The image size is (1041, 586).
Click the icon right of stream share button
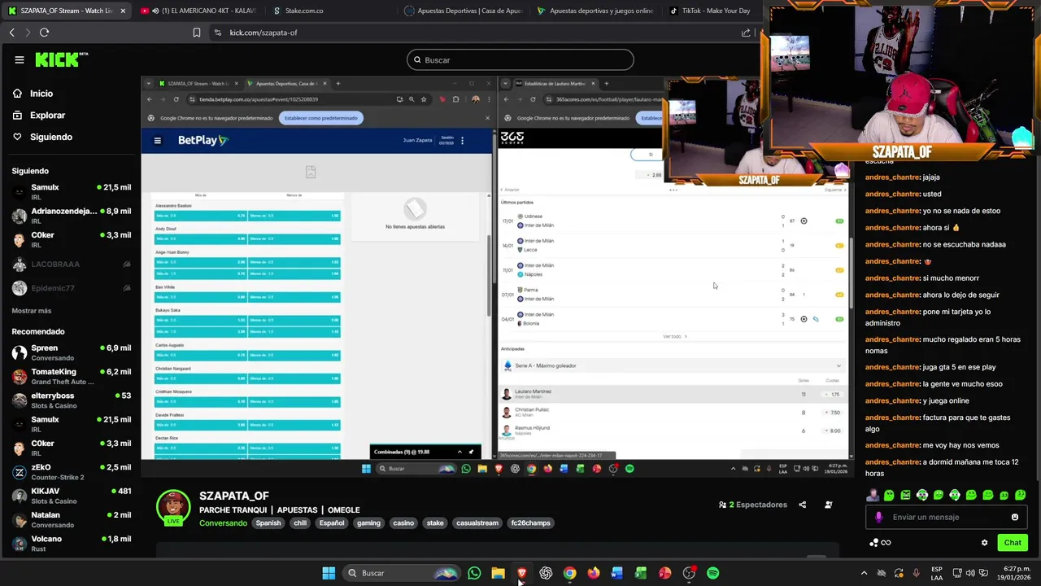pos(828,505)
